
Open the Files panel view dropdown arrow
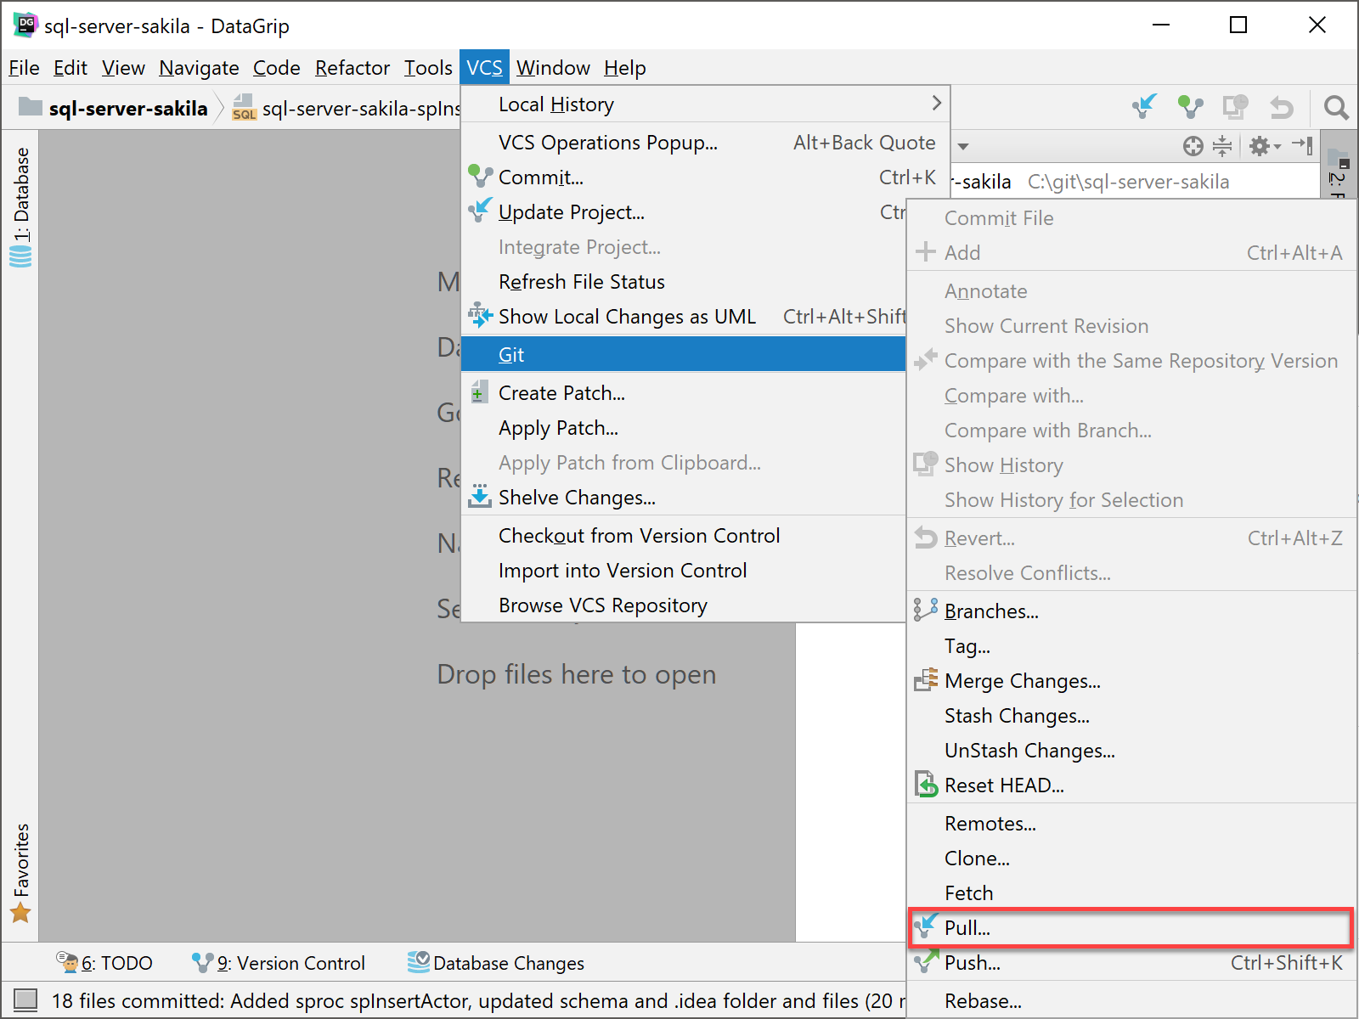pos(963,146)
